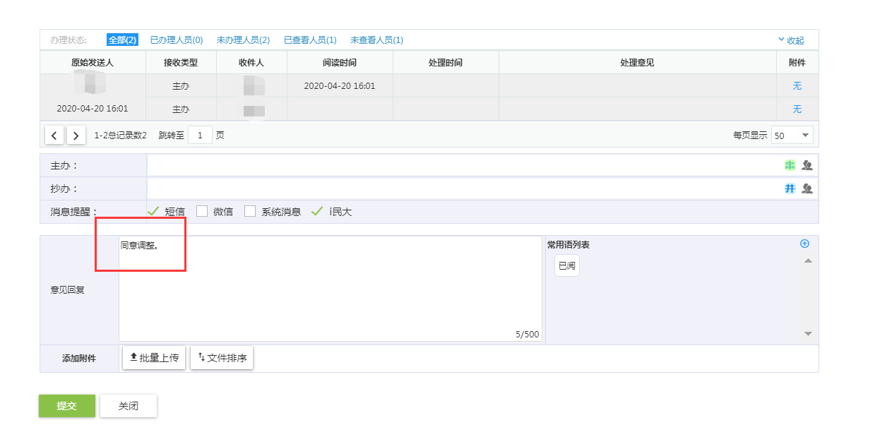Click the 批量上传 upload button

click(154, 358)
